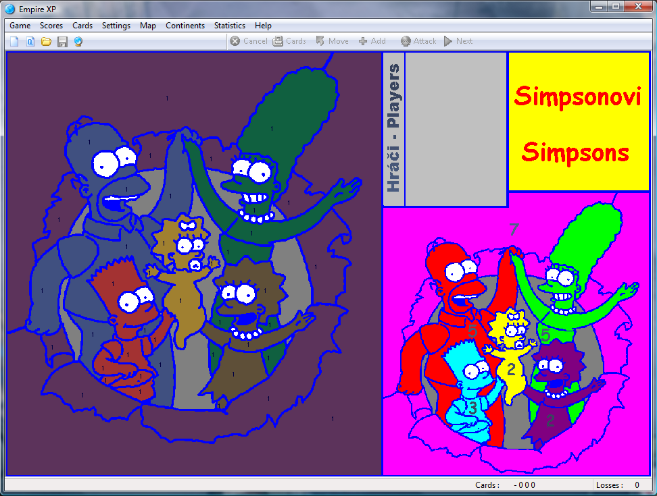The image size is (657, 496).
Task: Open the Game menu
Action: [x=20, y=26]
